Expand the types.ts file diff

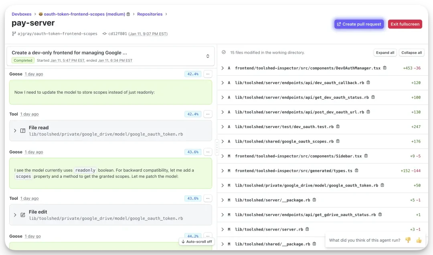[223, 171]
